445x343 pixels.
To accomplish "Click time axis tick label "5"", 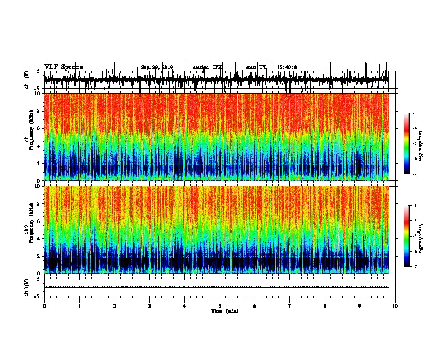I will (220, 306).
